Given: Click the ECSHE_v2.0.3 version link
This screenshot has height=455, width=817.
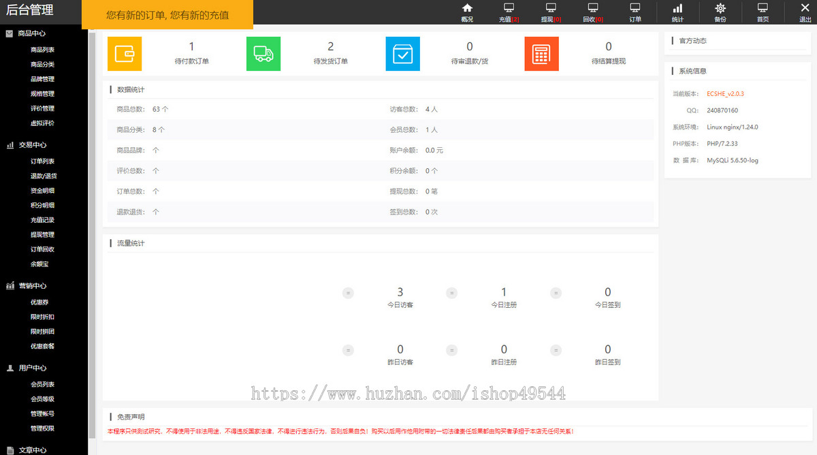Looking at the screenshot, I should [x=725, y=93].
